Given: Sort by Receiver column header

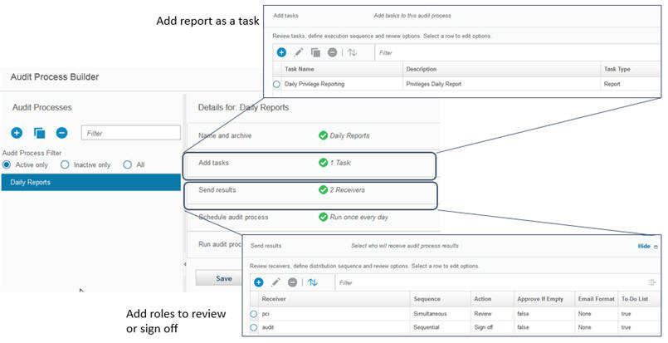Looking at the screenshot, I should [334, 299].
